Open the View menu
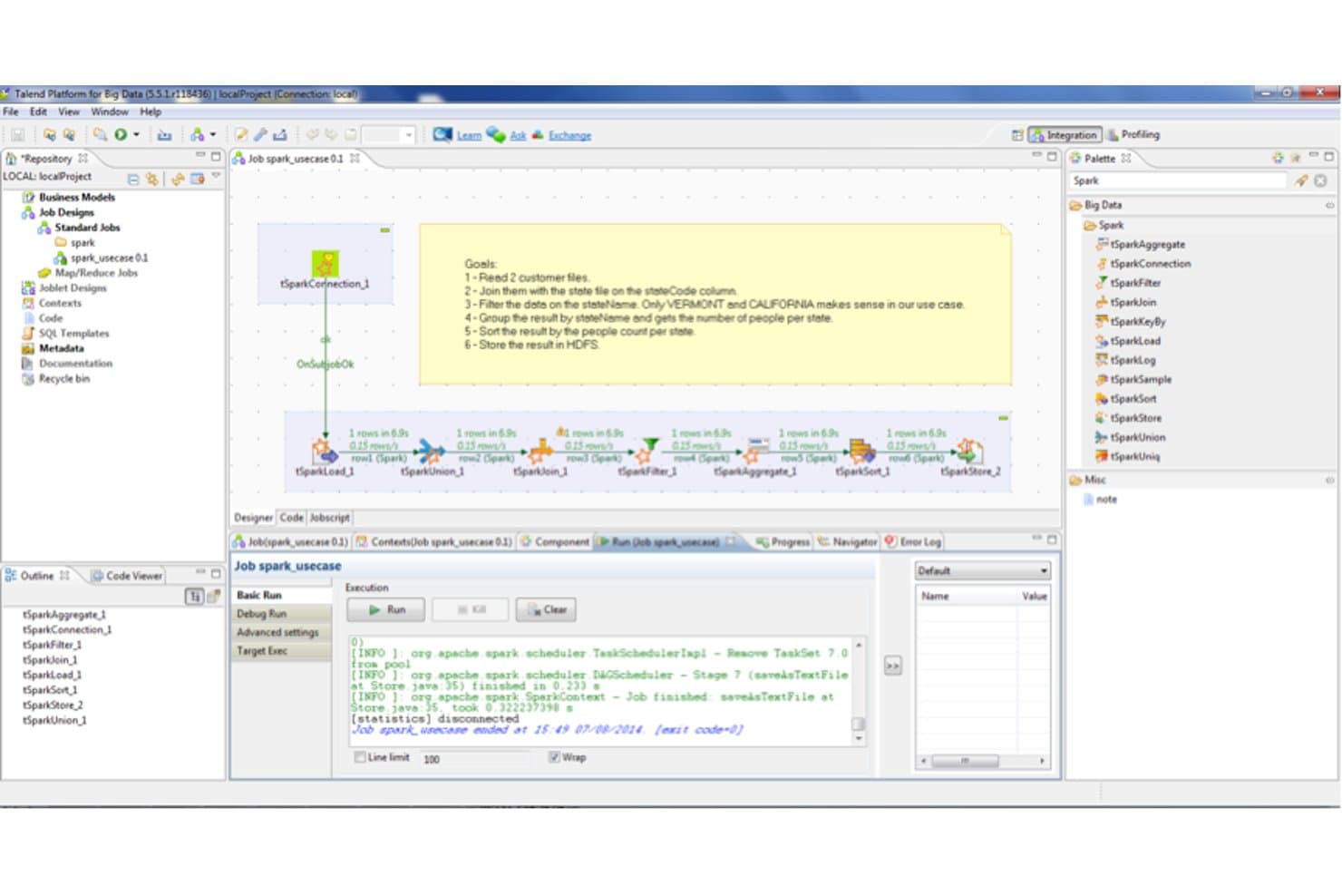 tap(69, 112)
